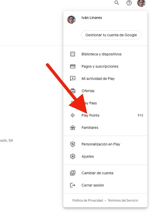Click the search magnifier icon
Screen dimensions: 150x212
point(117,3)
